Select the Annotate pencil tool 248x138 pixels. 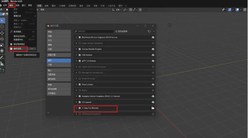tap(2, 58)
